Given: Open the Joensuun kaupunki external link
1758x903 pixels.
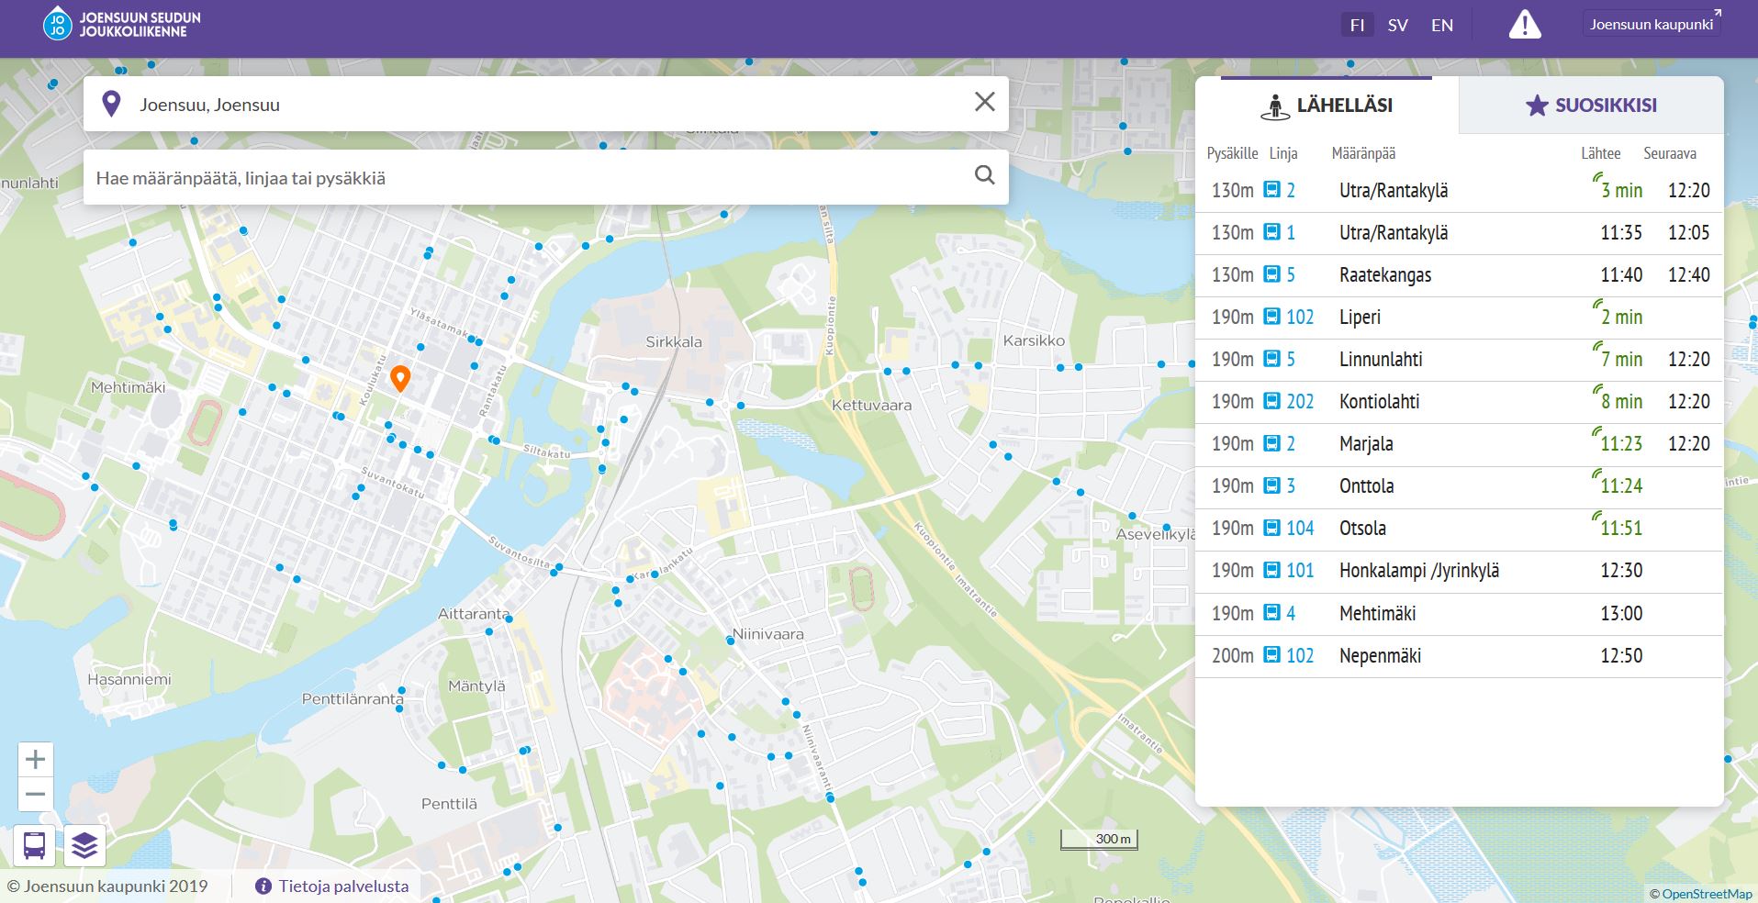Looking at the screenshot, I should pyautogui.click(x=1652, y=25).
